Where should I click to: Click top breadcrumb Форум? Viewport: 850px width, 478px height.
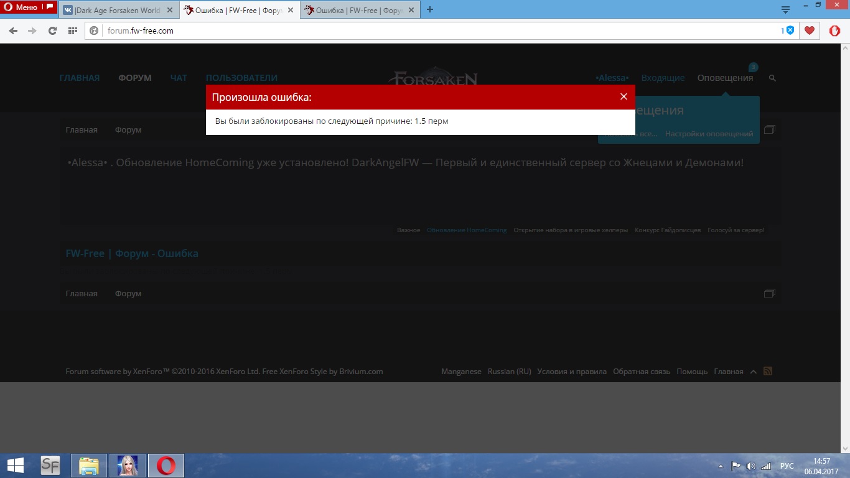[x=128, y=129]
